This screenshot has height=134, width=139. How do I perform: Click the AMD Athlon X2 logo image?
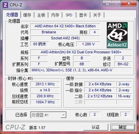pos(117,35)
